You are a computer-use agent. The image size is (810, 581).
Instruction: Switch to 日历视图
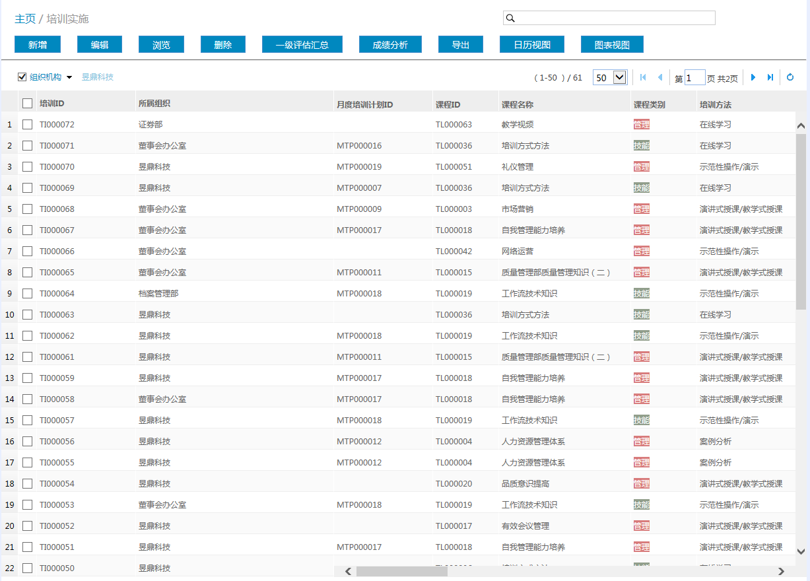click(532, 44)
